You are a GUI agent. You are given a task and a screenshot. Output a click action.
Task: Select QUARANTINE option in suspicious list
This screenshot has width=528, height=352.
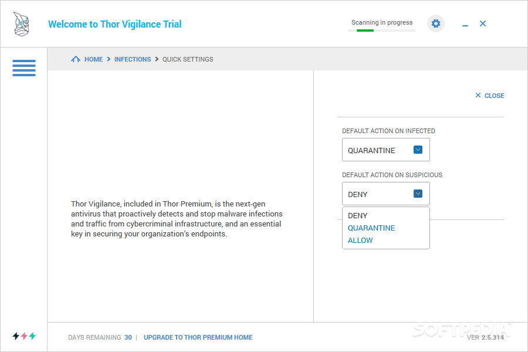(x=371, y=228)
